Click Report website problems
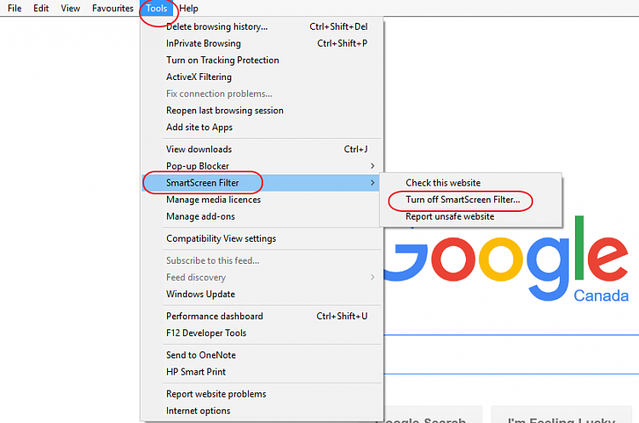Screen dimensions: 639x423 click(x=261, y=394)
